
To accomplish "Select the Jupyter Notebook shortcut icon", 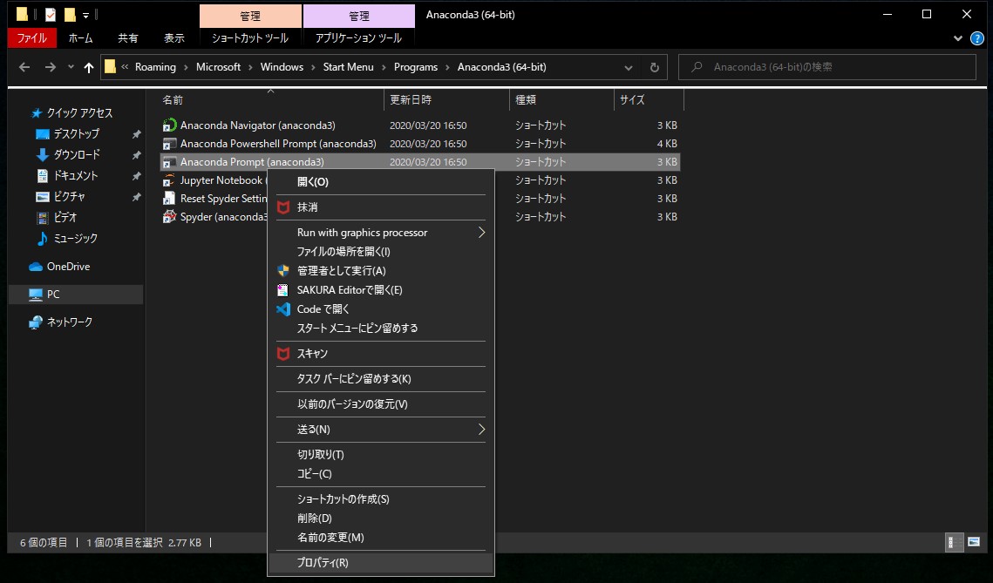I will click(169, 180).
